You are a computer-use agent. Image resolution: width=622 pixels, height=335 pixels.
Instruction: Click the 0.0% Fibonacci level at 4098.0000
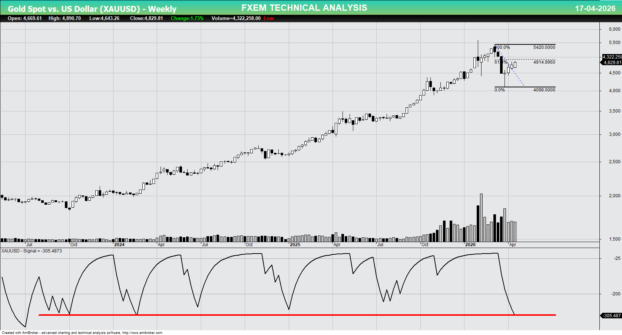[x=500, y=89]
